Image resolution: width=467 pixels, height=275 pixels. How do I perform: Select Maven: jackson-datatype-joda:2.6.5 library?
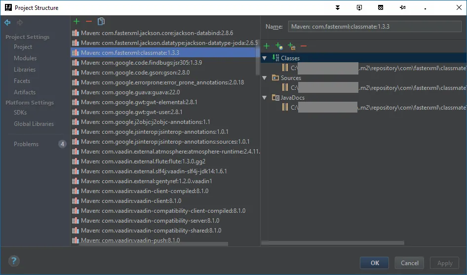click(165, 43)
